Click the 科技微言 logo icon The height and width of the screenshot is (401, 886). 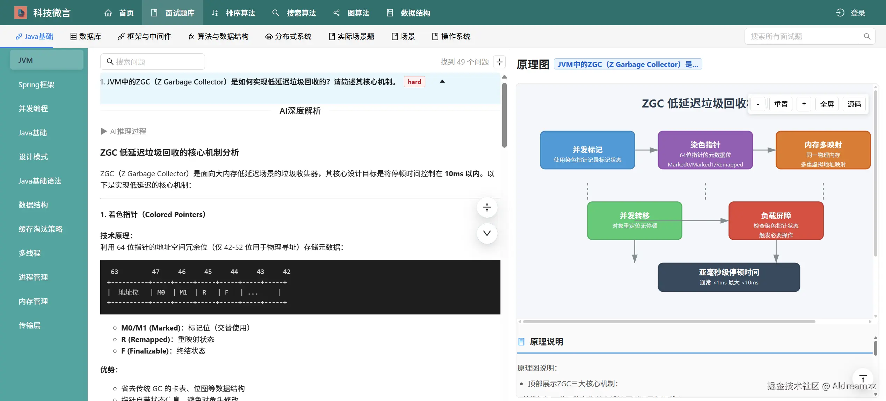(21, 13)
